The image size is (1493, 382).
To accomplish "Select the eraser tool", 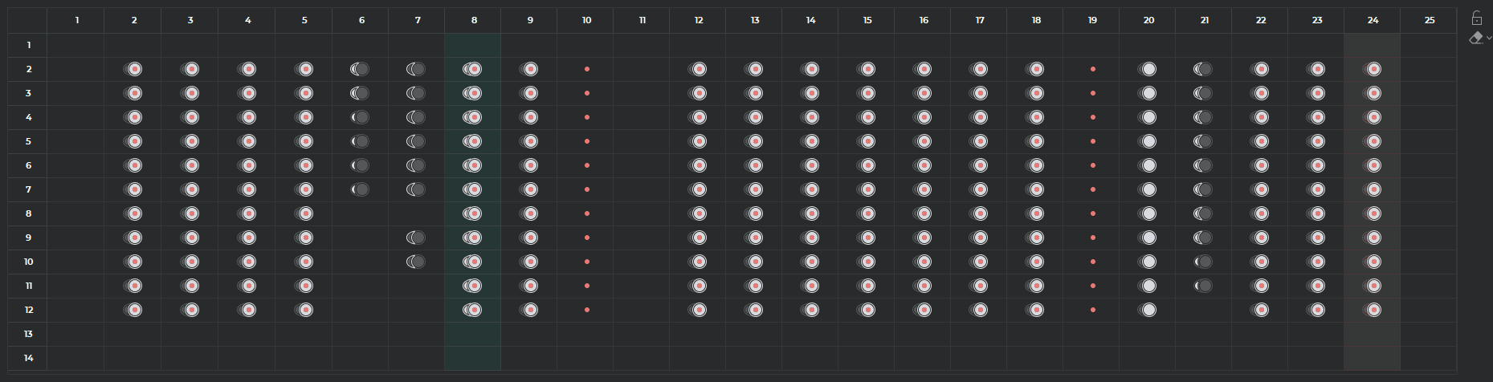I will [1475, 38].
